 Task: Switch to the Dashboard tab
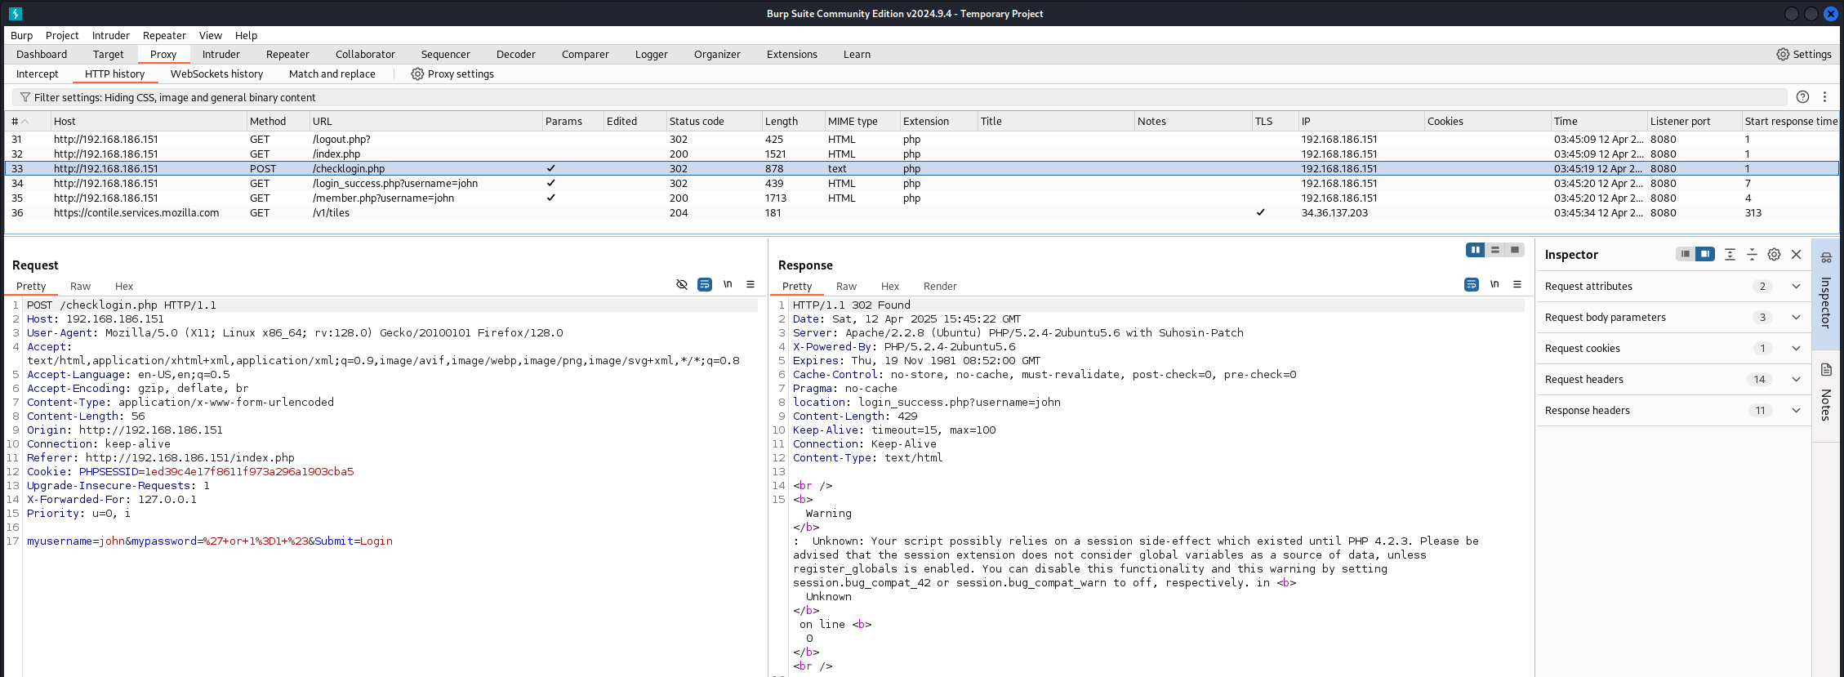(x=42, y=54)
